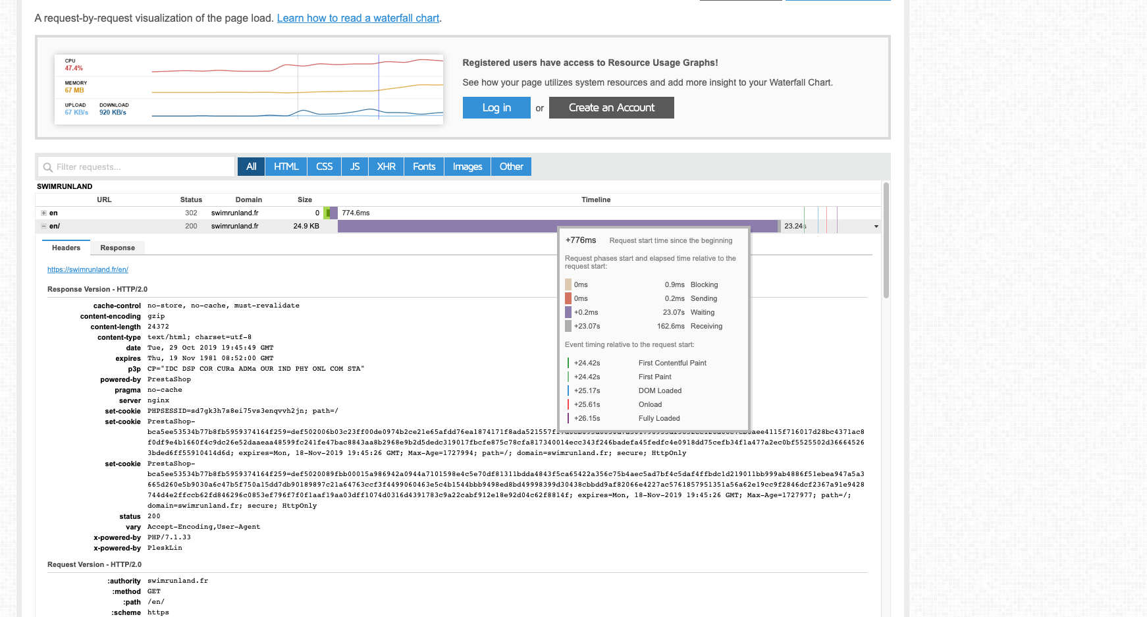Filter requests by HTML
This screenshot has width=1147, height=617.
click(x=286, y=167)
